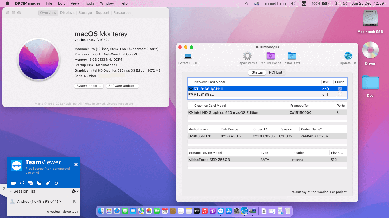Open Control Center in menu bar

(345, 3)
